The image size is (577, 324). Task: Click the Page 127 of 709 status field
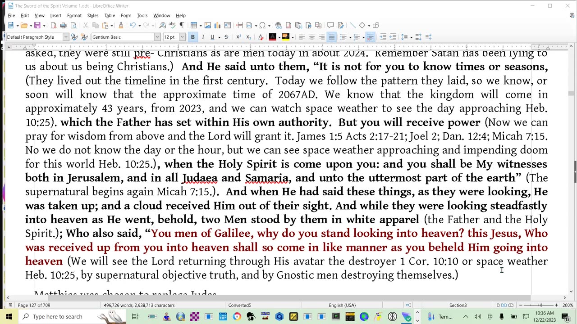click(34, 305)
